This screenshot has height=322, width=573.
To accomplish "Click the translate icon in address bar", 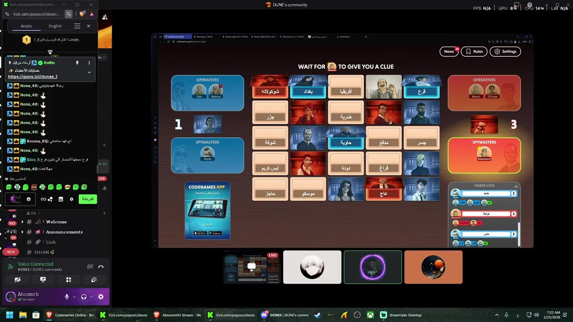I will [x=68, y=14].
